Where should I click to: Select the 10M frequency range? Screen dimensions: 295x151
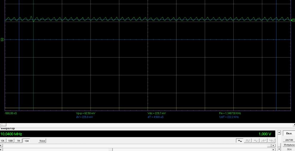[x=26, y=141]
